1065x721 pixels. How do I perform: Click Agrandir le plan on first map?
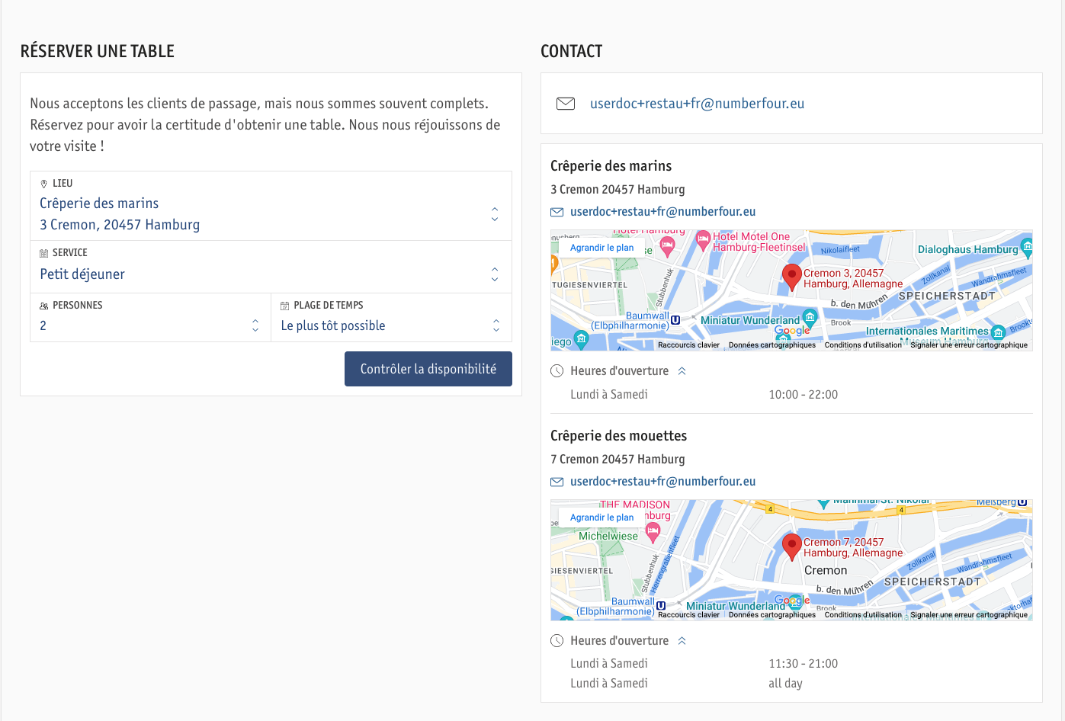[x=601, y=248]
